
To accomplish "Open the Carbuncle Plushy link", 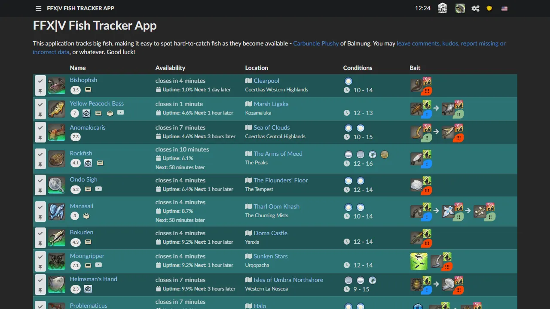I will point(316,43).
